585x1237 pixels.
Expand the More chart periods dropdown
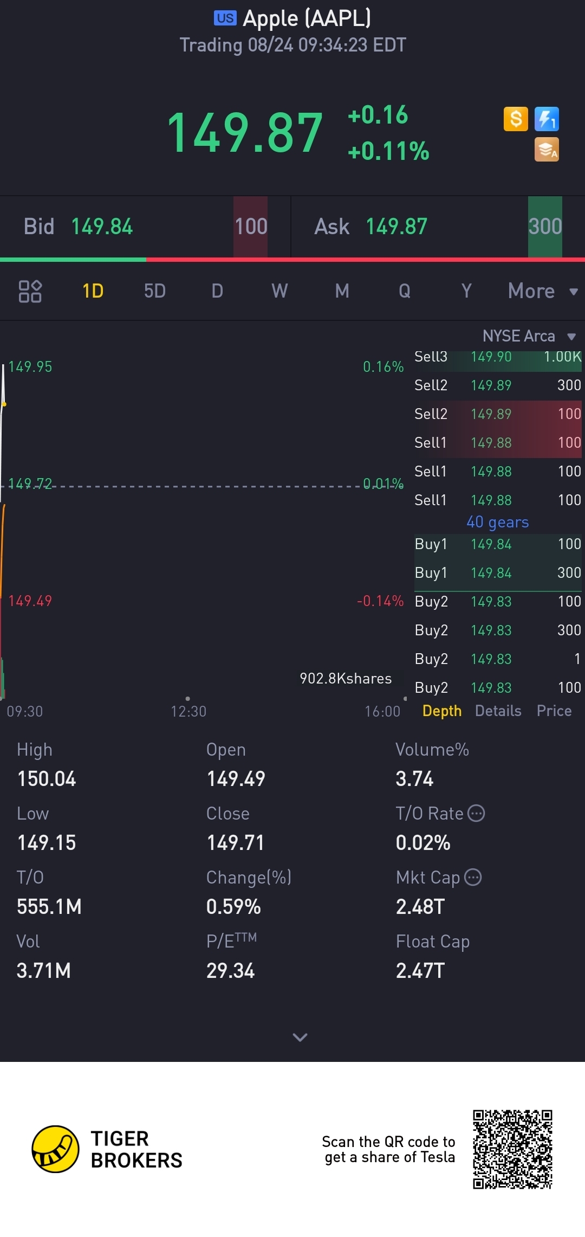tap(543, 291)
